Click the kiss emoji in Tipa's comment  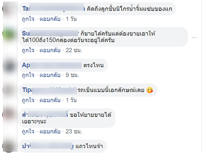[150, 90]
